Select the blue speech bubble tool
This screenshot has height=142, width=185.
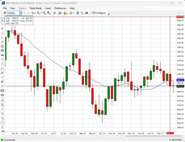(x=2, y=51)
